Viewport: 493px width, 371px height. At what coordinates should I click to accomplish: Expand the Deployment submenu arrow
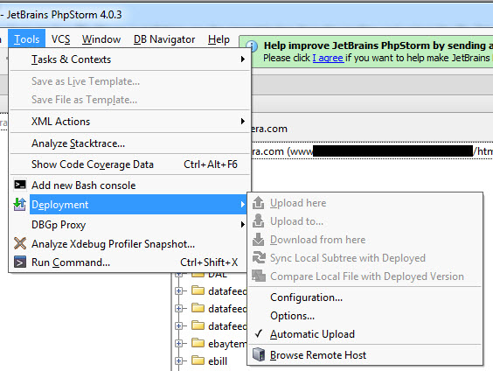tap(242, 205)
